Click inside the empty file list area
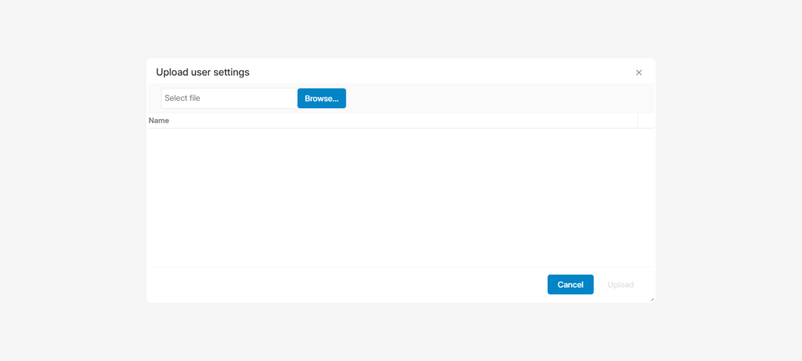 (400, 197)
